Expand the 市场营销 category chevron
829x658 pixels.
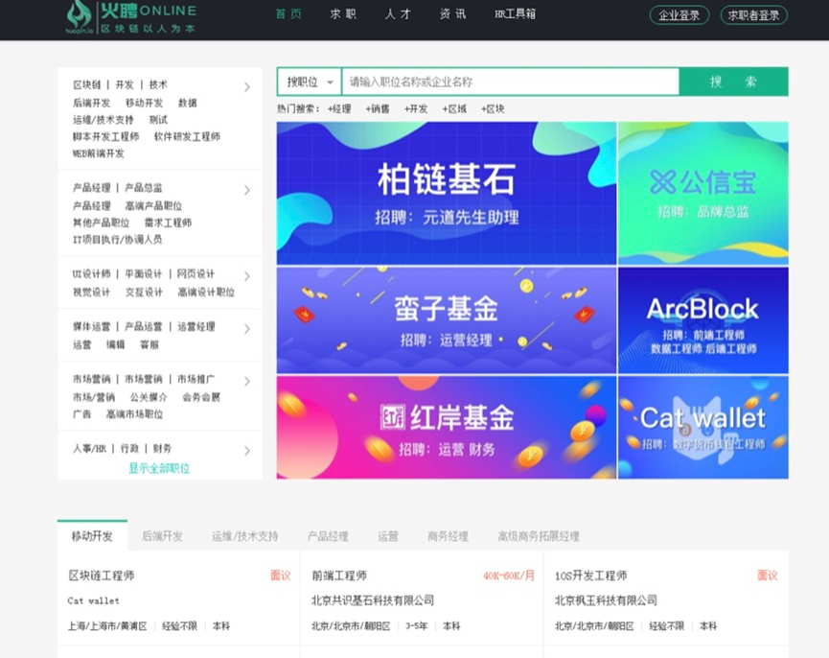coord(247,382)
